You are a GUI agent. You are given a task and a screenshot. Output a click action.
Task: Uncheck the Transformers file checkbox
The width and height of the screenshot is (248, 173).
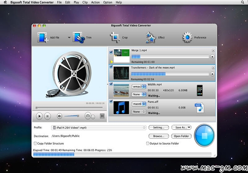pos(111,67)
